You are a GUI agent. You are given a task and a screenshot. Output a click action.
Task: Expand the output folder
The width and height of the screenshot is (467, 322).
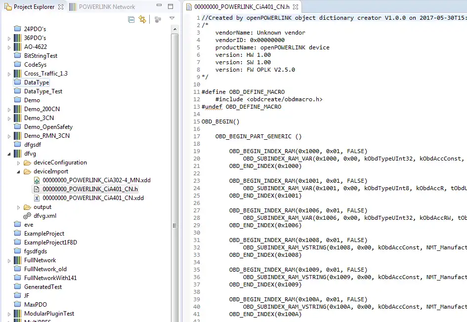[x=18, y=207]
